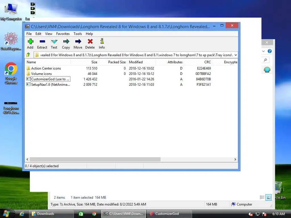291x218 pixels.
Task: Open the green spreadsheet taskbar icon
Action: 81,214
